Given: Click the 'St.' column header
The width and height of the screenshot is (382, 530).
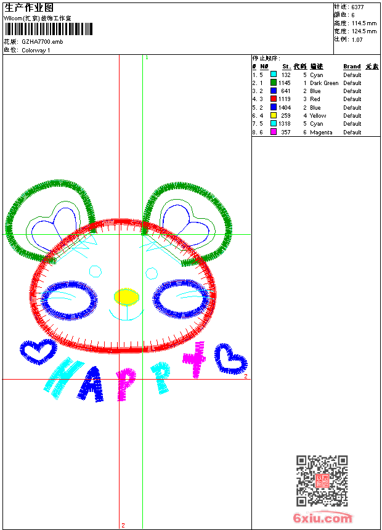Looking at the screenshot, I should tap(286, 67).
